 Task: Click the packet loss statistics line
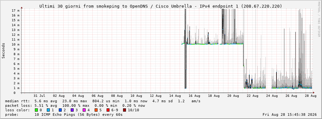[75, 105]
